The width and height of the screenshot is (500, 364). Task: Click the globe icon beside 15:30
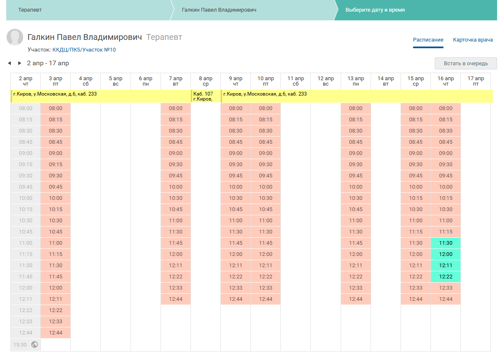[35, 344]
